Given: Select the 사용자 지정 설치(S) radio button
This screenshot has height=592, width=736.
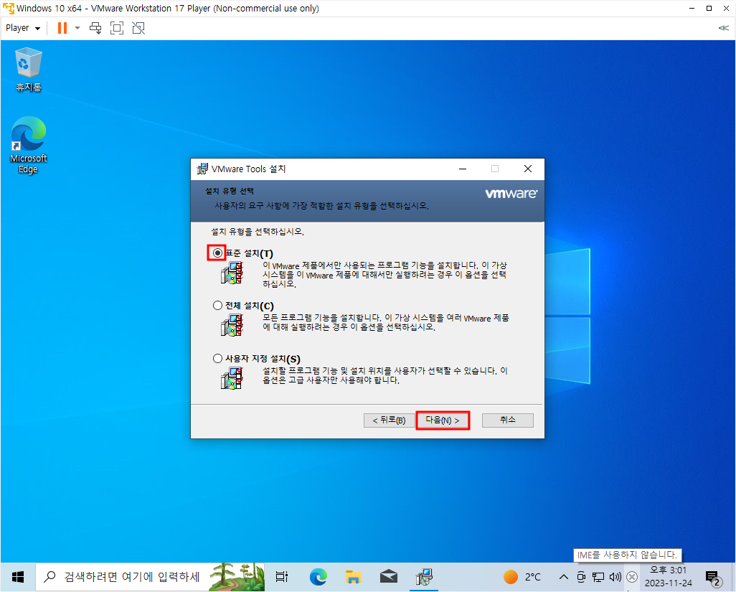Looking at the screenshot, I should [x=217, y=359].
